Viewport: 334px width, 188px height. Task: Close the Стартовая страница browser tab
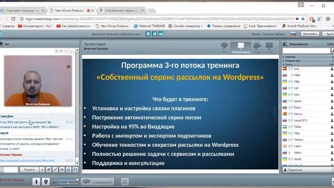click(43, 10)
